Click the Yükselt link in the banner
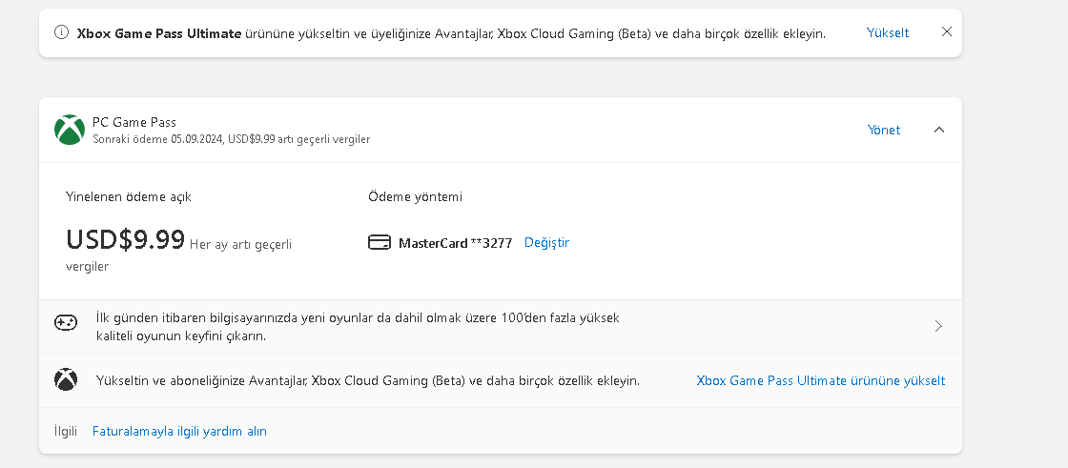This screenshot has height=468, width=1068. click(x=887, y=32)
